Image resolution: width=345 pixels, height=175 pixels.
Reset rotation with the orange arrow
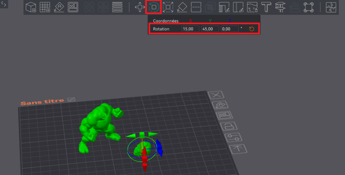coord(252,29)
